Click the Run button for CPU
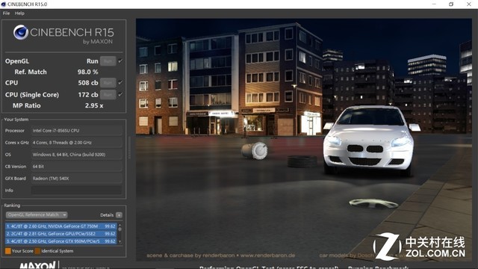 [x=108, y=83]
